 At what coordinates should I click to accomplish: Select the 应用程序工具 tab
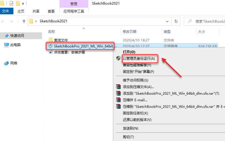tap(74, 11)
